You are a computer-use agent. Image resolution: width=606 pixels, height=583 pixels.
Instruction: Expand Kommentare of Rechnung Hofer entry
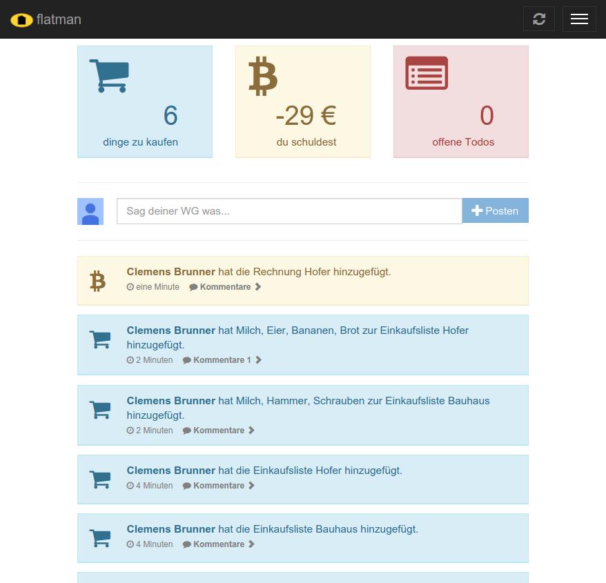tap(225, 287)
